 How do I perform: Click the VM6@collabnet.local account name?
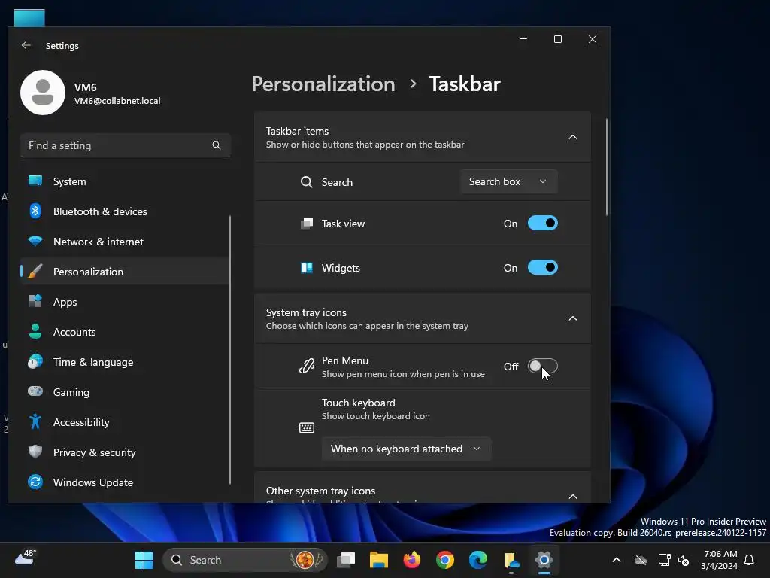pos(117,101)
